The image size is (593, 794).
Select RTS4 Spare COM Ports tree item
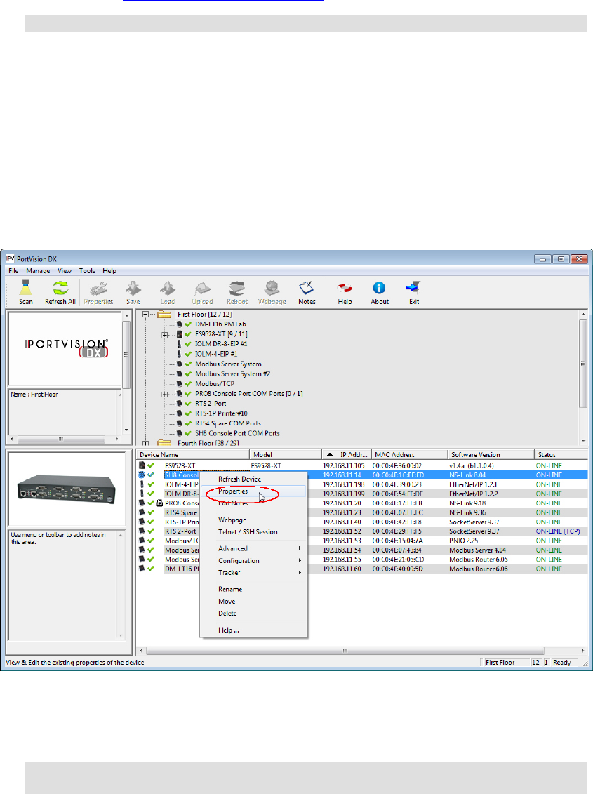point(228,423)
